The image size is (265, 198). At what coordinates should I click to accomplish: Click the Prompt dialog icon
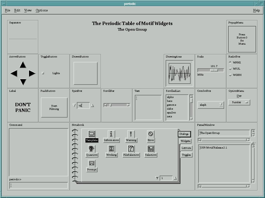point(92,163)
